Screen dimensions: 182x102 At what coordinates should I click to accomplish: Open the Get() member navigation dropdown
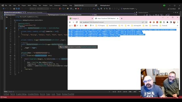[114, 15]
